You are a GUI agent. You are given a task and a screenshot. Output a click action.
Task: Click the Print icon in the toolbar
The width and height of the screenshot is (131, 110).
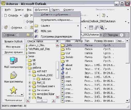(26, 16)
